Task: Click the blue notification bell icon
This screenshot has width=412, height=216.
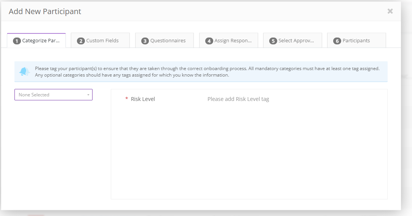Action: pyautogui.click(x=24, y=72)
